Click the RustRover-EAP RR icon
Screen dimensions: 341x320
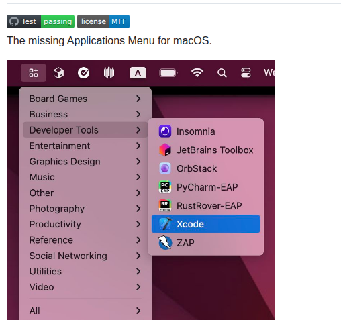(165, 205)
